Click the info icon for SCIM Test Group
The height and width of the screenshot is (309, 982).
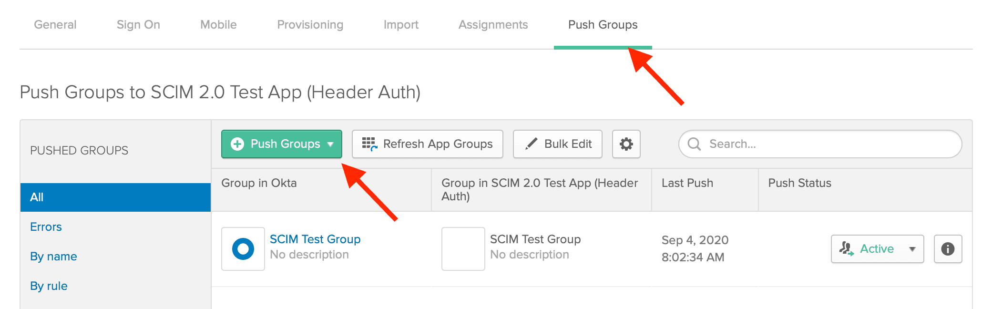point(947,248)
